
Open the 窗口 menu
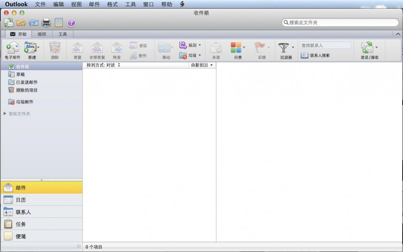pos(148,4)
